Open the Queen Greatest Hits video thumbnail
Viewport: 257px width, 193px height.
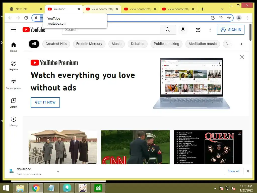point(208,147)
